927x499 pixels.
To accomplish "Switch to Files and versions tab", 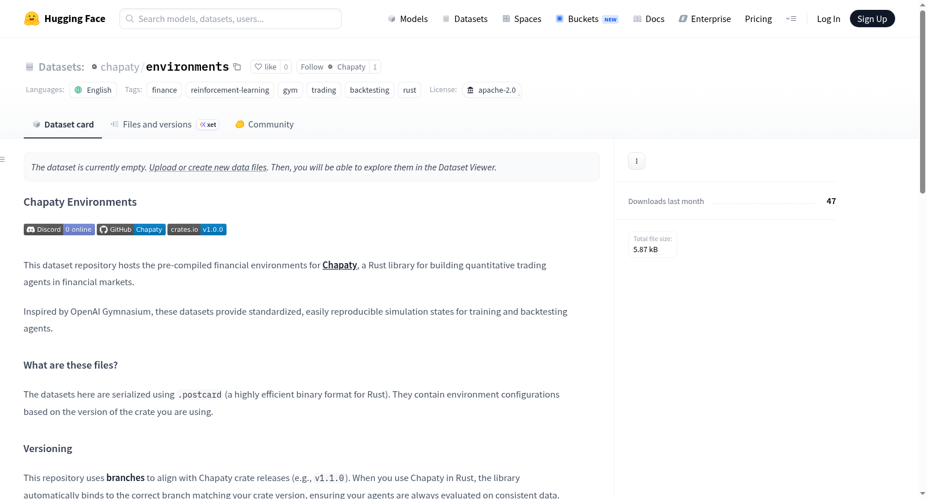I will point(165,124).
